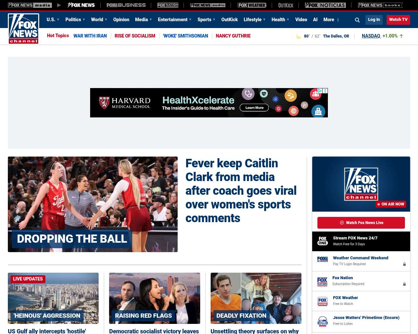Screen dimensions: 418x334
Task: Click lock icon on Fox Nation row
Action: click(x=404, y=284)
